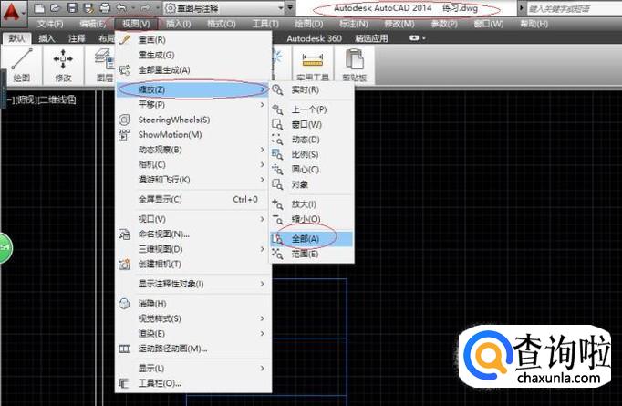Select zoom 实时(R) realtime option
Screen dimensions: 622x406
click(311, 89)
